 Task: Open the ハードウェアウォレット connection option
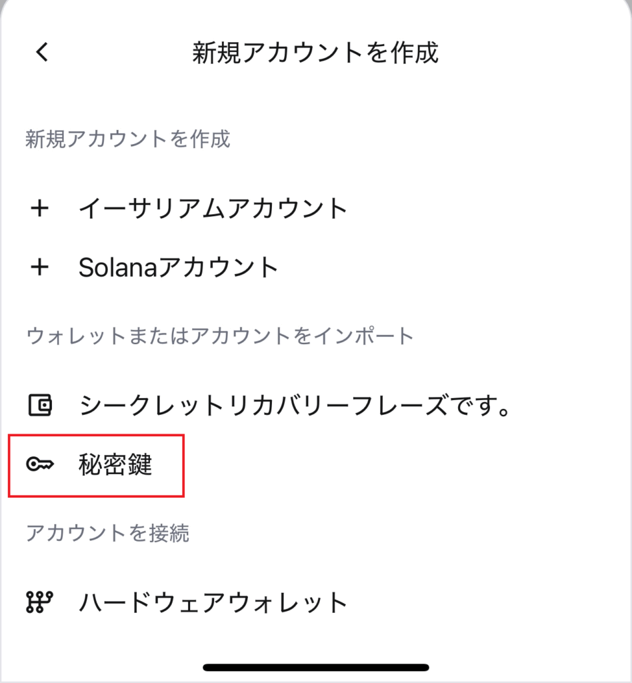point(213,602)
